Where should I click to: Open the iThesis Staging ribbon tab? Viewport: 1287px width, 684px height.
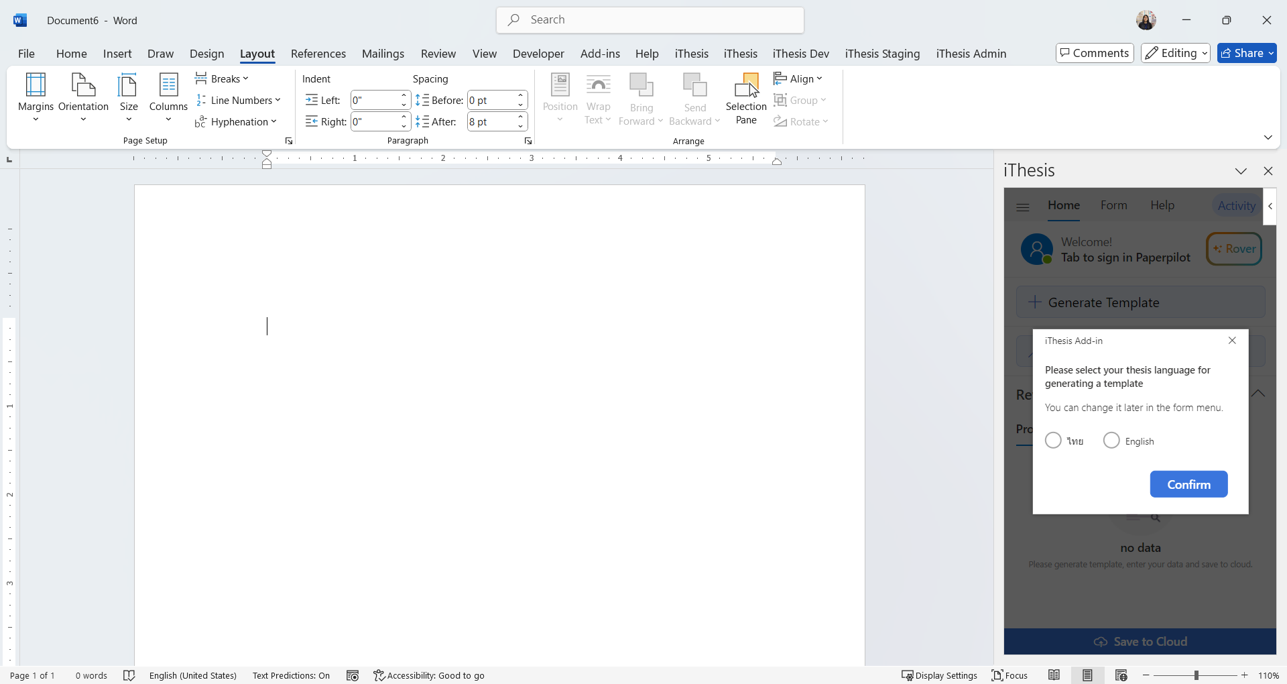click(x=882, y=54)
